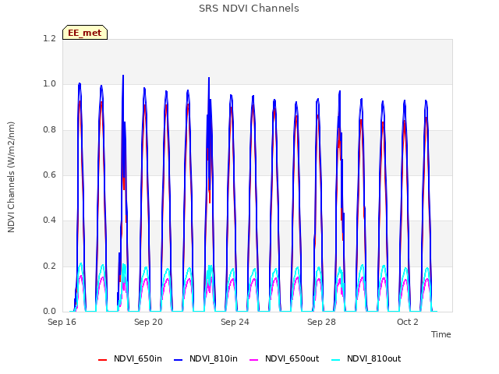
Task: Click the Sep 20 x-axis tick label
Action: pyautogui.click(x=148, y=322)
